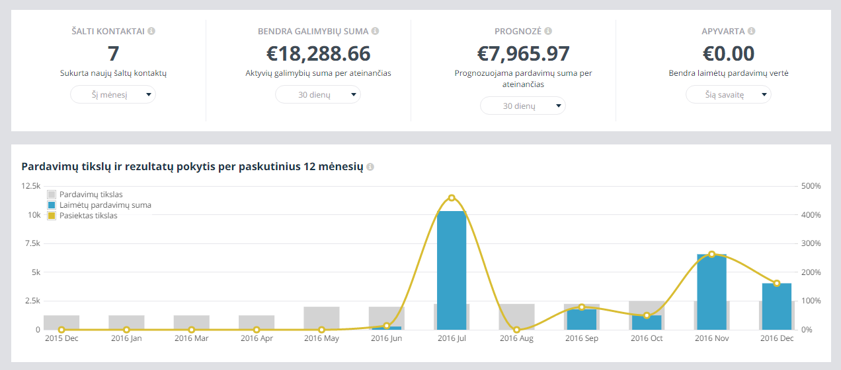Click the gray 2016 Mar target bar
The width and height of the screenshot is (841, 370).
click(x=192, y=323)
